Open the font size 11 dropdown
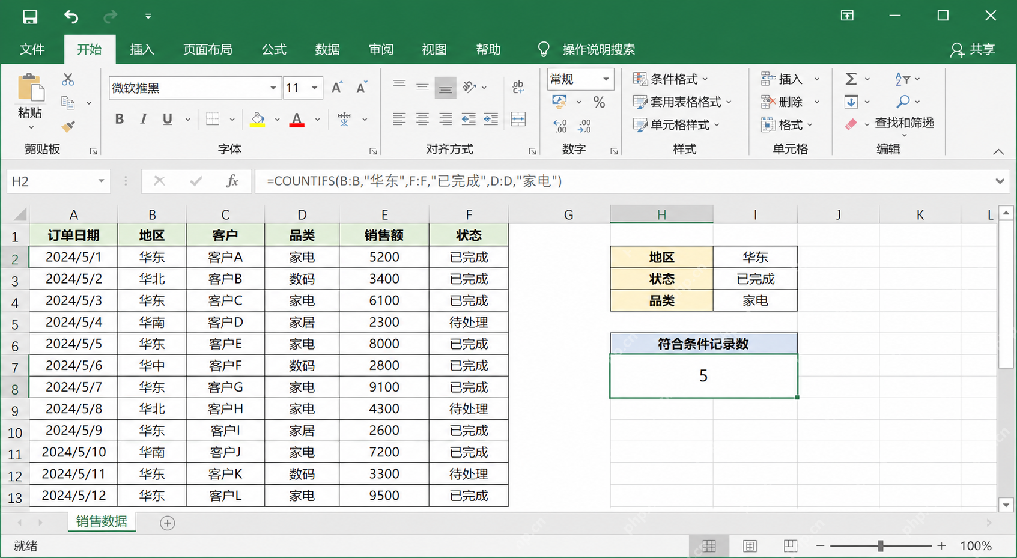The image size is (1017, 558). [314, 88]
